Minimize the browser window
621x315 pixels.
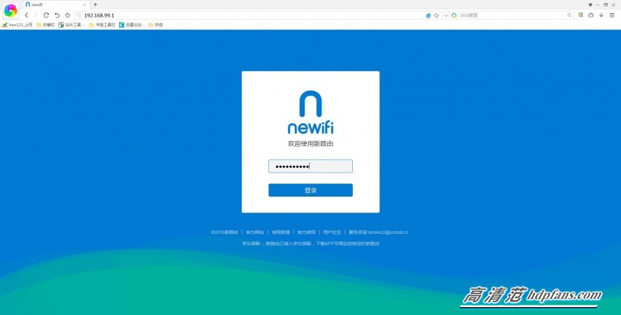click(x=598, y=5)
